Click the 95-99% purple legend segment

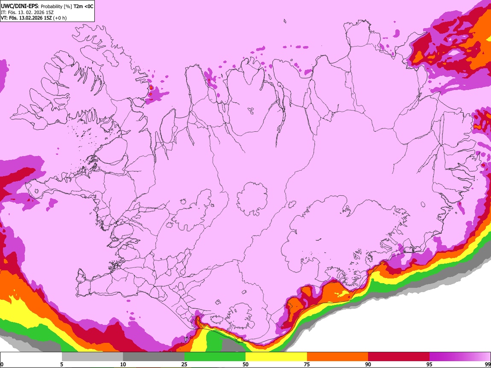point(460,357)
